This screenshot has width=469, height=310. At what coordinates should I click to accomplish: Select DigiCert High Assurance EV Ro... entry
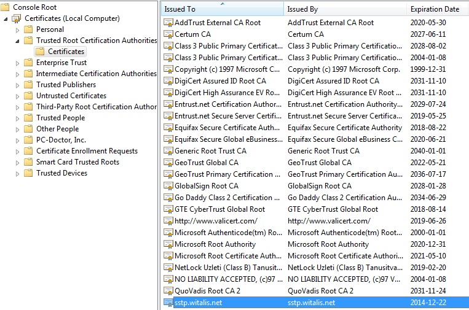pyautogui.click(x=227, y=93)
